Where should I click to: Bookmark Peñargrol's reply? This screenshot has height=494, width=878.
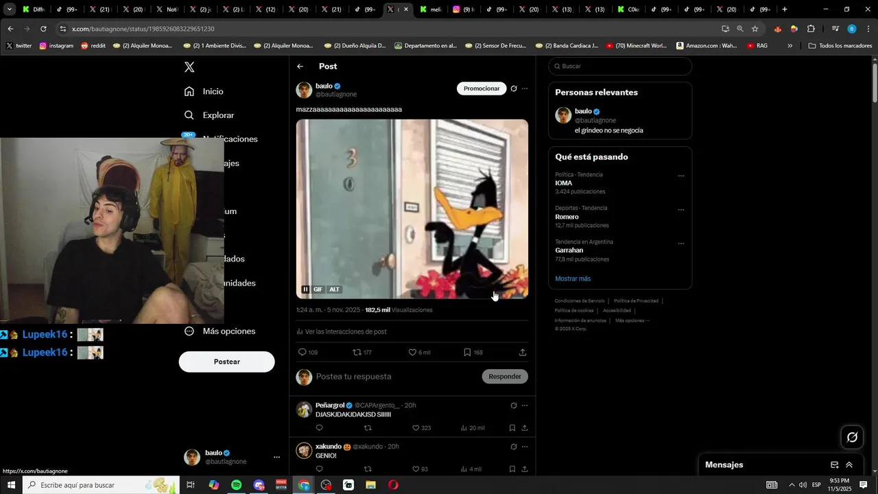pyautogui.click(x=512, y=428)
